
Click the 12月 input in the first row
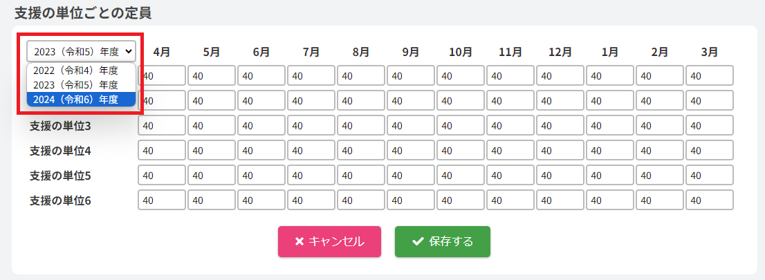(x=560, y=75)
